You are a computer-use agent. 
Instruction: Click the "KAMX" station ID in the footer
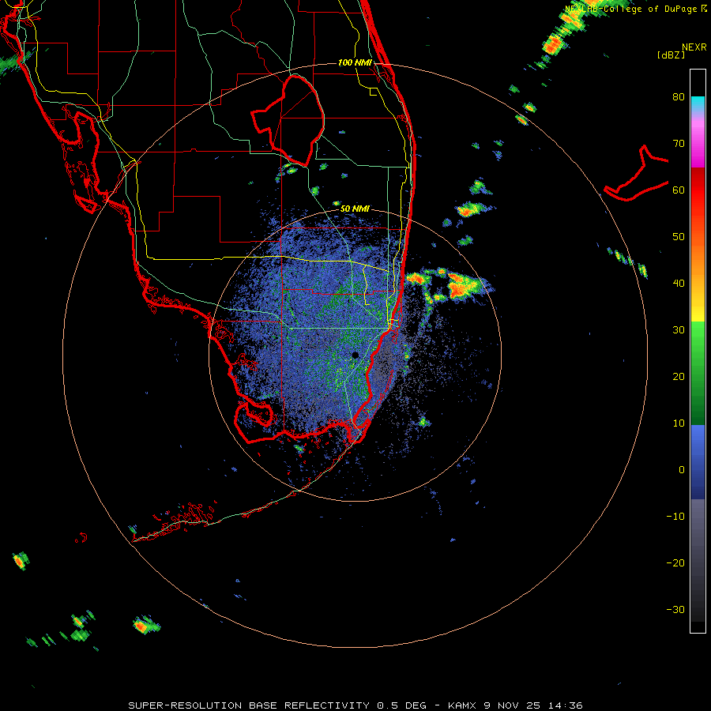[x=461, y=705]
